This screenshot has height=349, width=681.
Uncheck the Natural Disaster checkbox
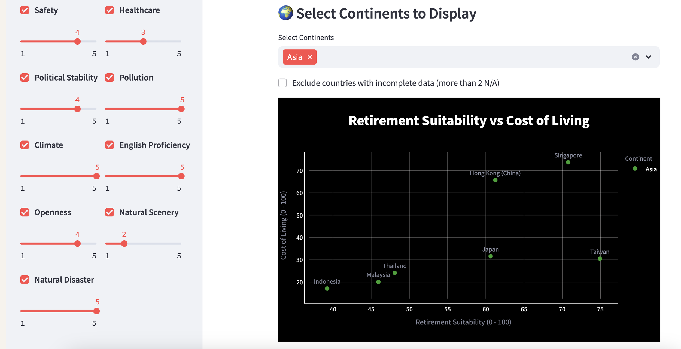point(25,280)
